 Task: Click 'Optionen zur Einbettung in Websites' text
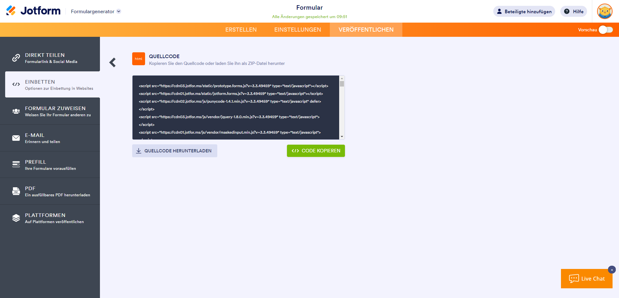pos(59,88)
